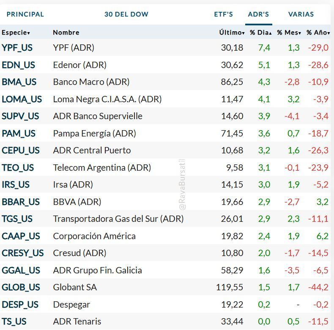Select the name Transportadora Gas del Sur (ADR)
This screenshot has height=330, width=334.
(118, 219)
